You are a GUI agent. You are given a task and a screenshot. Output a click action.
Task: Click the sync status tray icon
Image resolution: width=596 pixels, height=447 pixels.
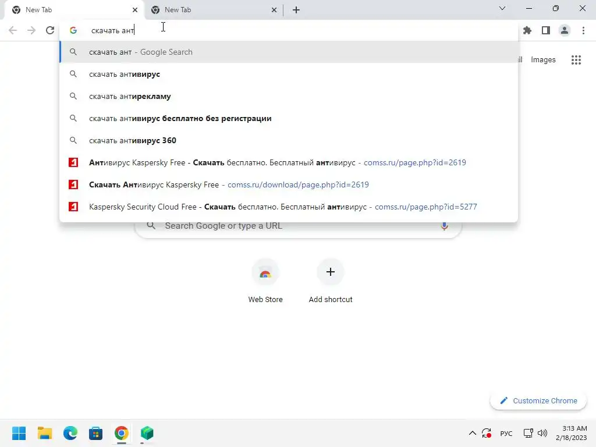(487, 433)
